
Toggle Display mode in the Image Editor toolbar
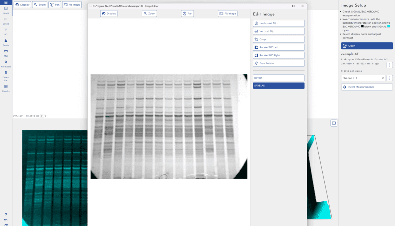109,13
